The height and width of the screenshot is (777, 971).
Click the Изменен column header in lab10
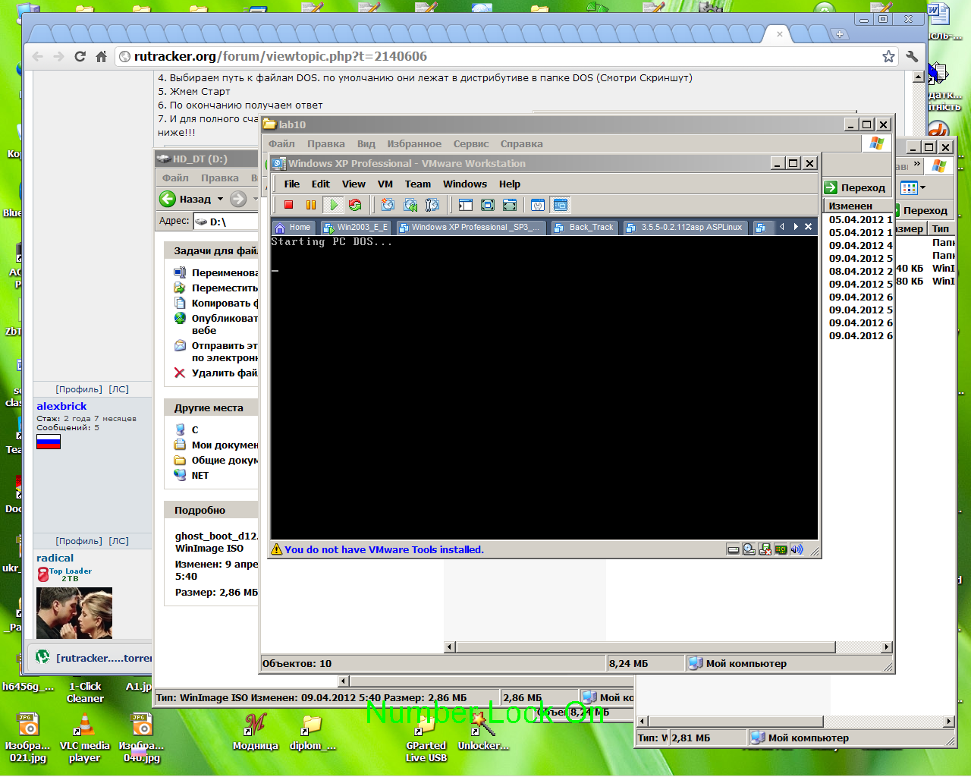[858, 206]
